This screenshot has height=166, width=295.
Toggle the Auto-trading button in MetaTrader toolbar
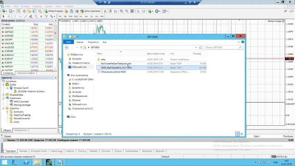[x=90, y=11]
